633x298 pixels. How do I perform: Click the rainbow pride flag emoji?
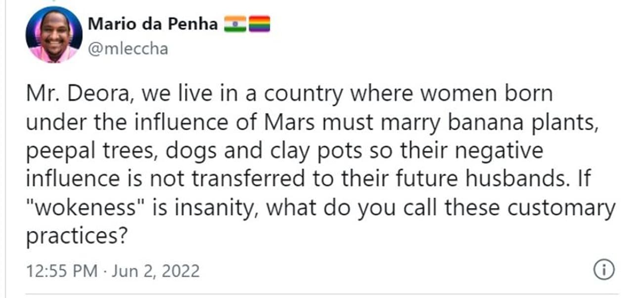pos(259,24)
